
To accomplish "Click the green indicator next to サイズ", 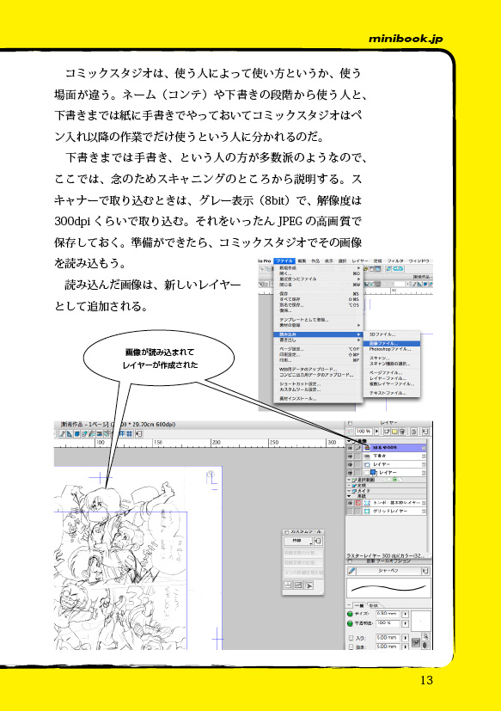I will [350, 614].
